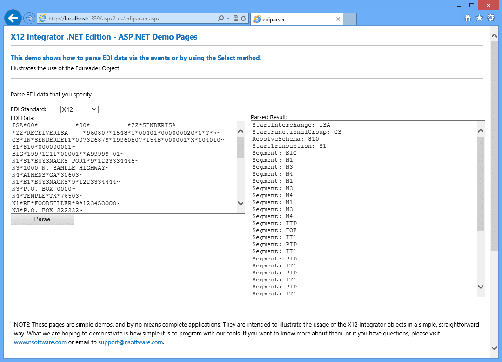Click 'Segment: FOB' line in Parsed Result
The image size is (502, 362).
[x=274, y=230]
